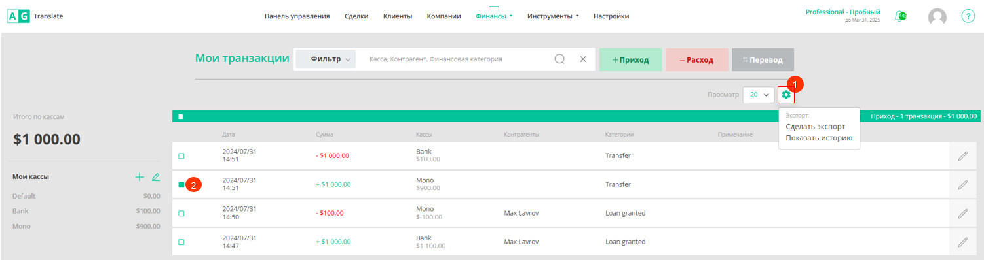Click the Мои кассы heading
The width and height of the screenshot is (984, 260).
point(31,176)
